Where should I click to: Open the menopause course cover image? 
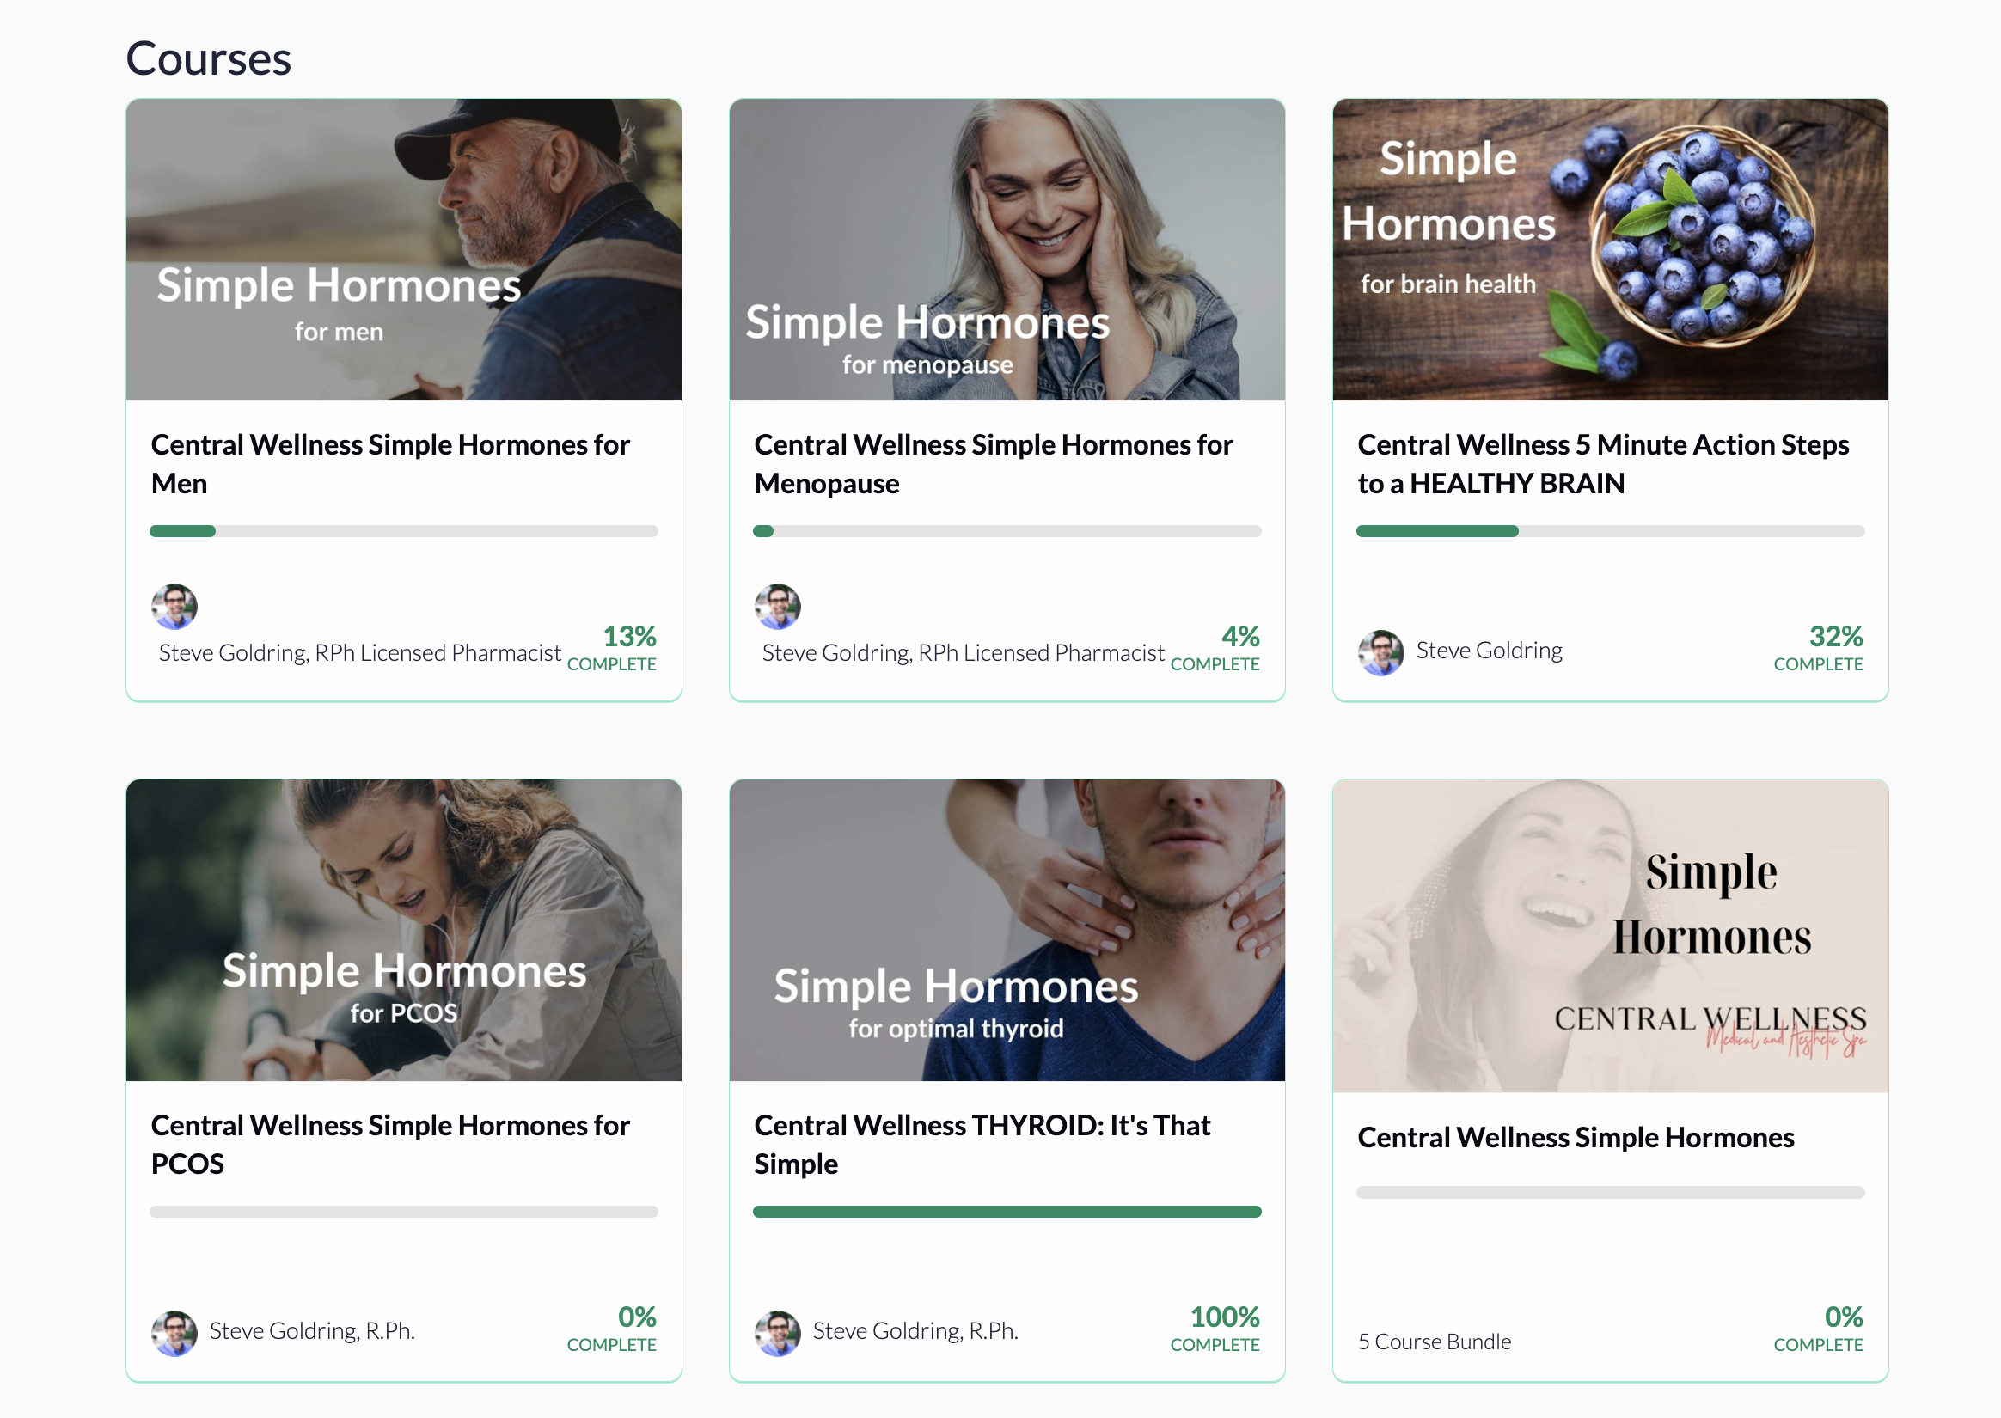coord(1007,250)
